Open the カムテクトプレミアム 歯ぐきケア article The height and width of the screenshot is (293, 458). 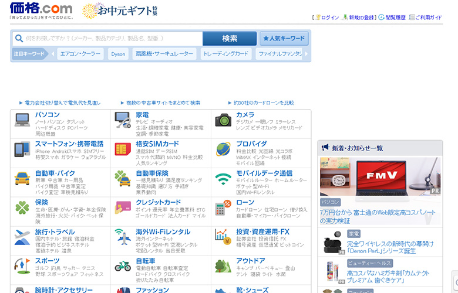click(x=388, y=277)
